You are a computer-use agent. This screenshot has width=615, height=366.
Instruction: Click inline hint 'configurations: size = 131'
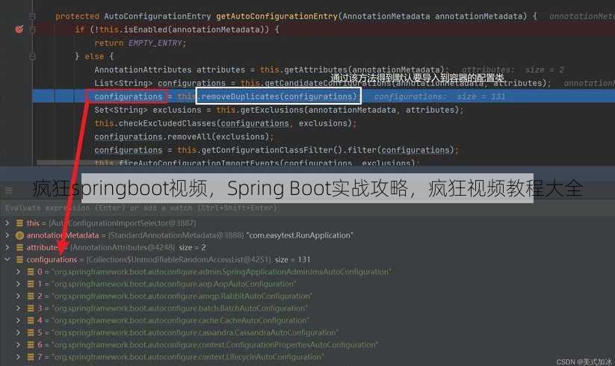click(x=439, y=97)
